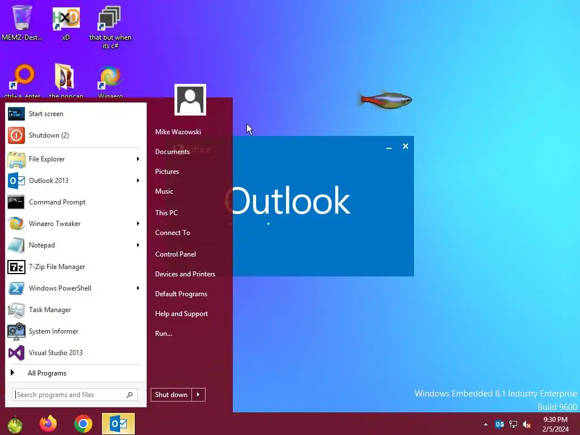Viewport: 580px width, 435px height.
Task: Select the Winaero desktop shortcut
Action: pyautogui.click(x=110, y=82)
